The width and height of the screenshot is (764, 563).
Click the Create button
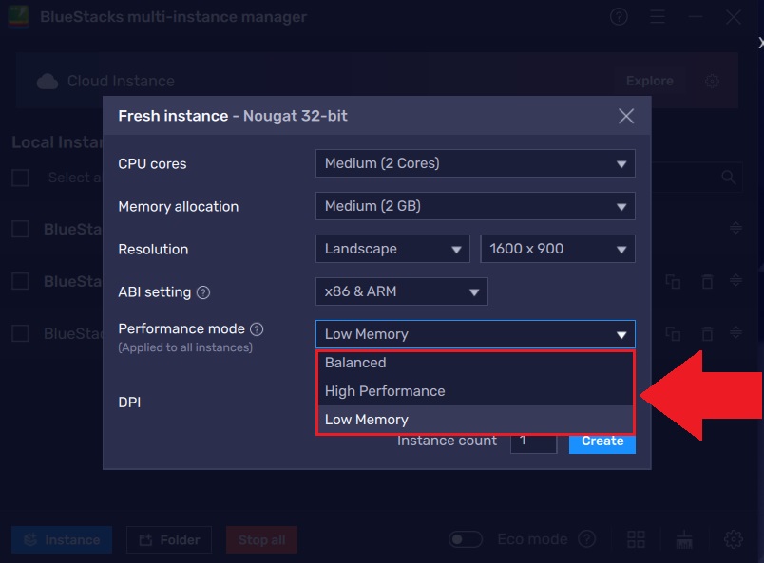pos(602,441)
